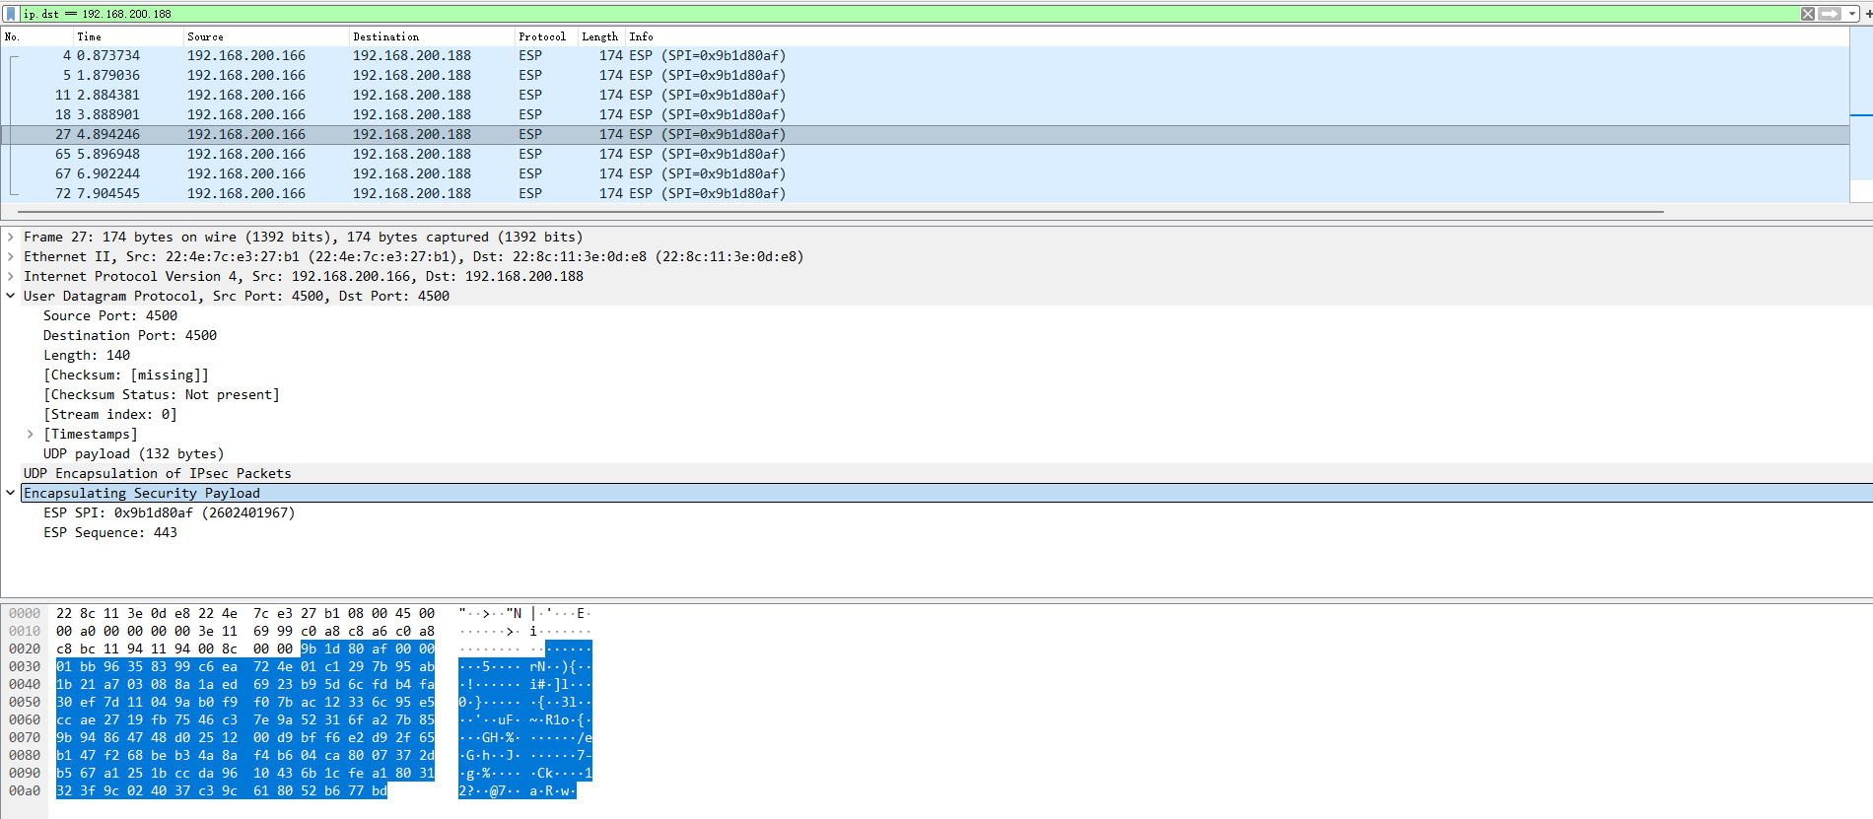Click hex dump offset 0000 row bytes

[245, 614]
